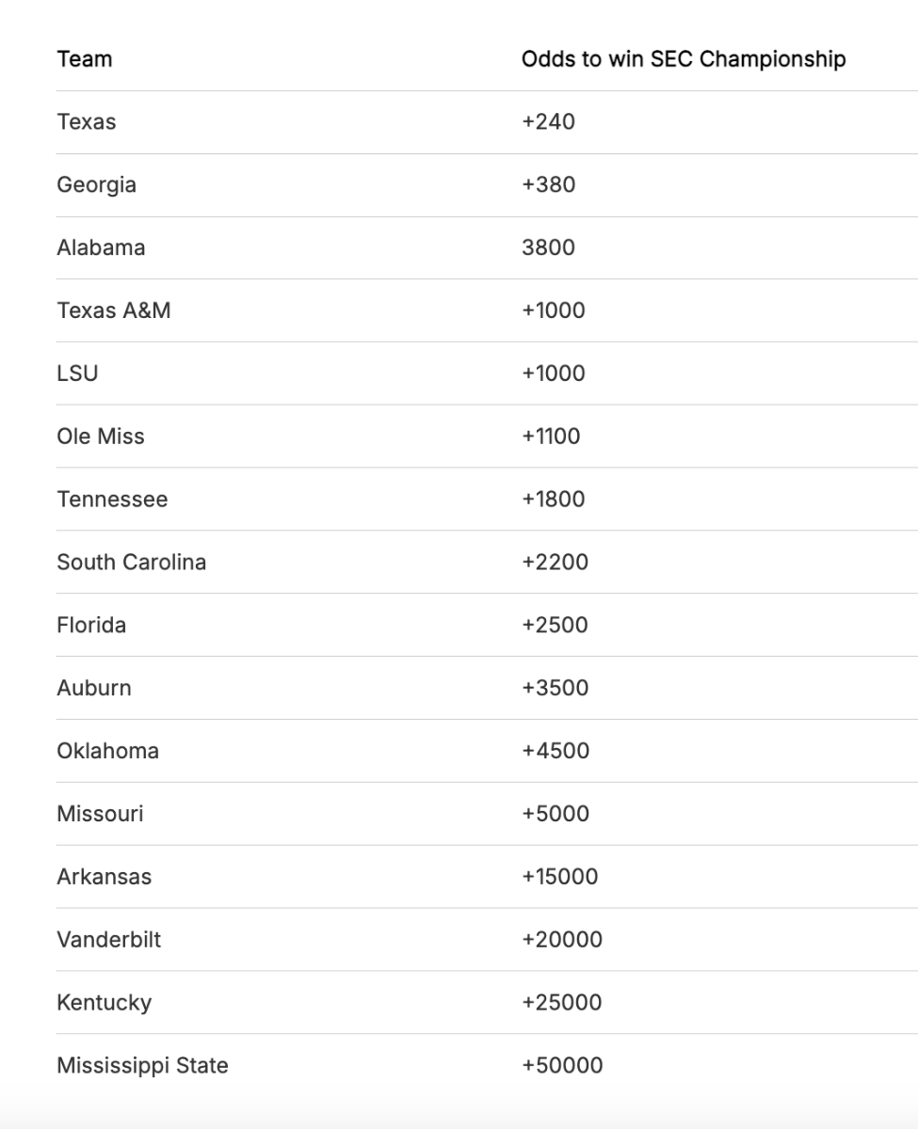Select the Oklahoma team name
This screenshot has width=918, height=1129.
pyautogui.click(x=107, y=751)
